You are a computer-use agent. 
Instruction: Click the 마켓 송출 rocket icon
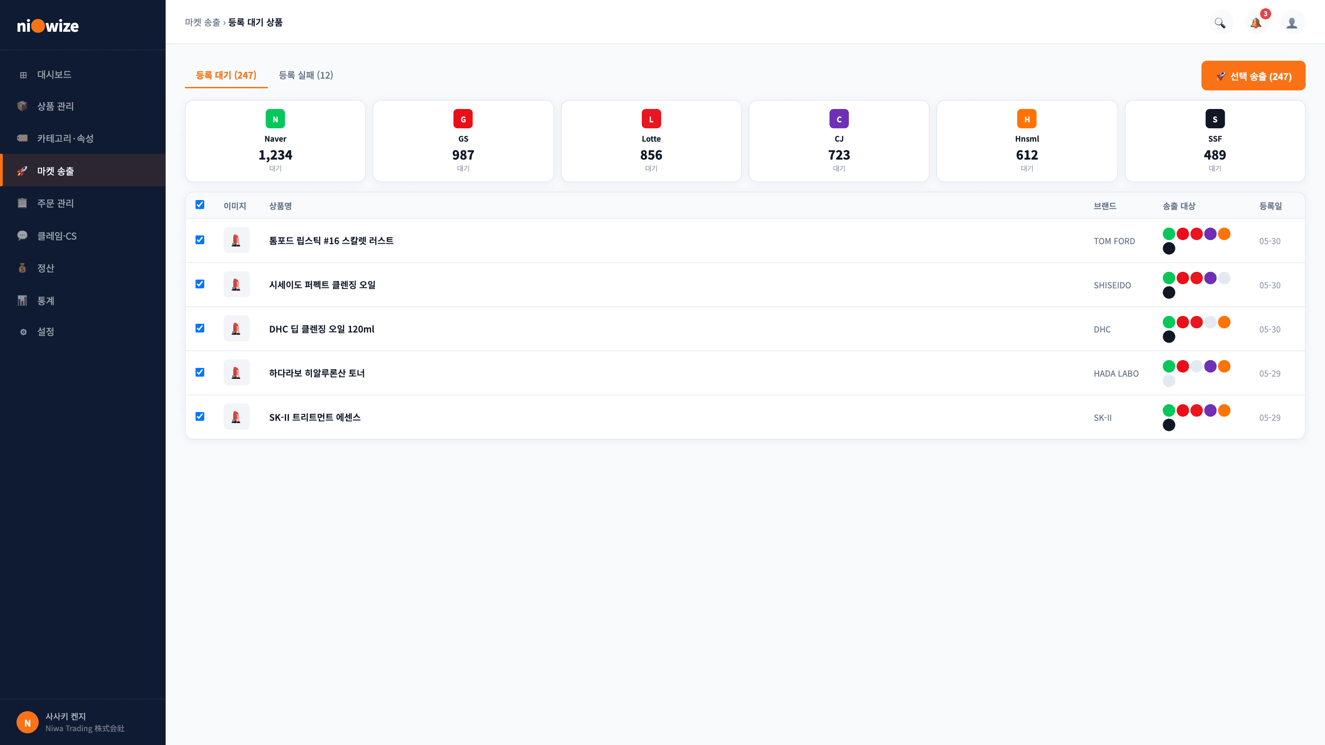(x=22, y=171)
